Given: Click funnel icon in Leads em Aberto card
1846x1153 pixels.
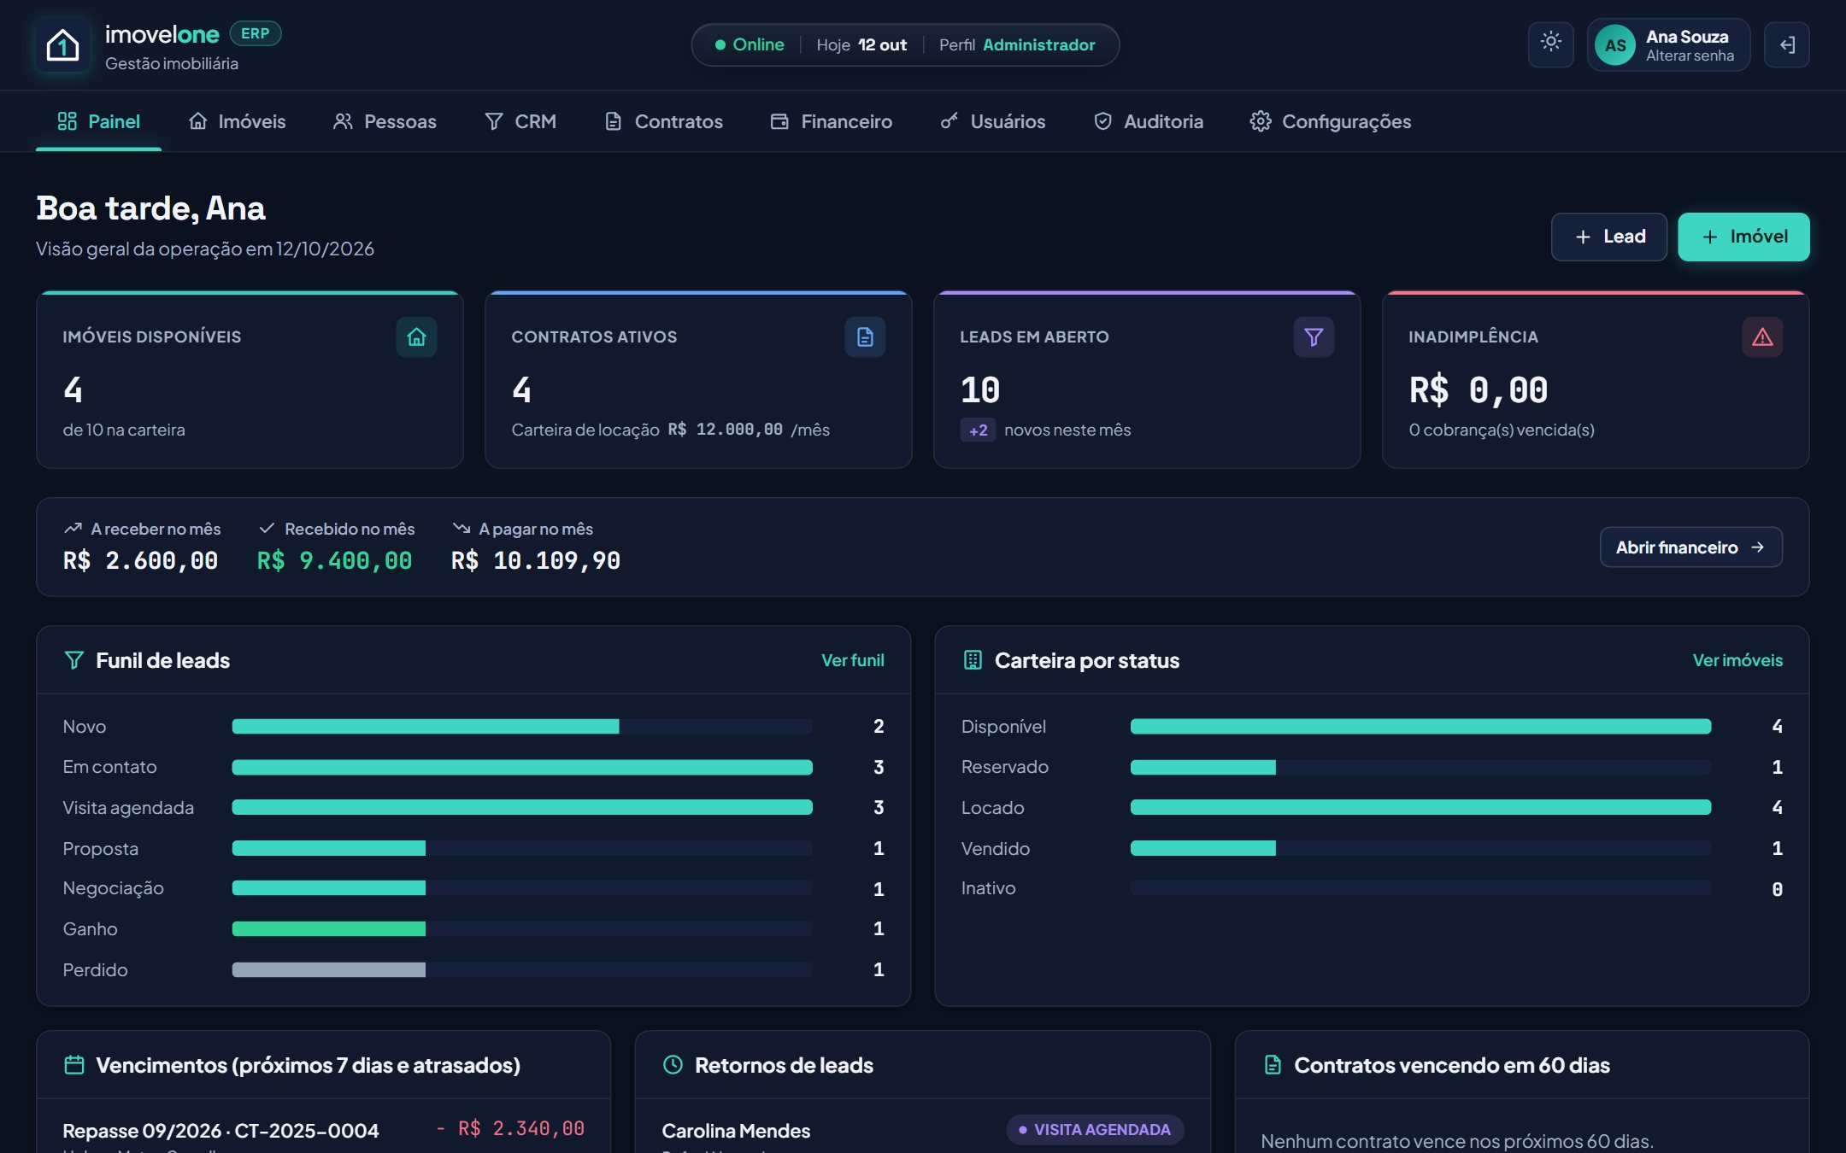Looking at the screenshot, I should (1314, 337).
